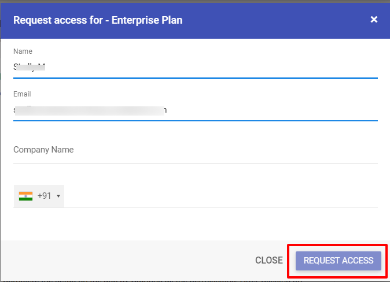
Task: Place cursor after the name text
Action: tap(46, 67)
